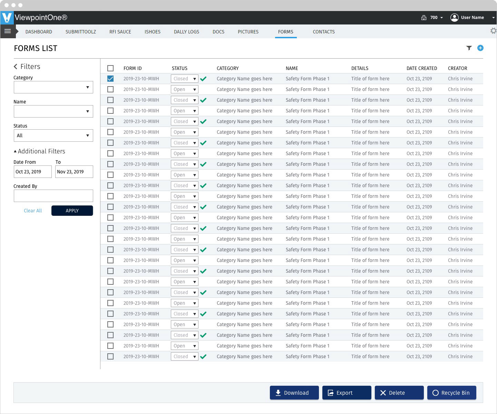
Task: Open the Open status dropdown in the second row
Action: click(185, 89)
